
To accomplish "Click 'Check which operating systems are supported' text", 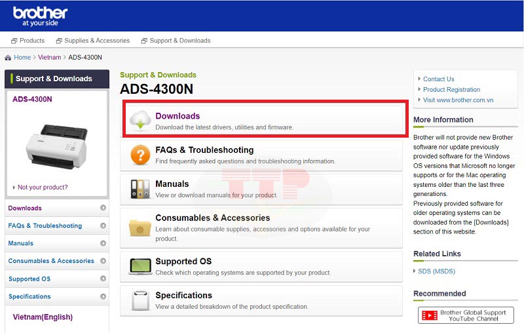I will 243,273.
